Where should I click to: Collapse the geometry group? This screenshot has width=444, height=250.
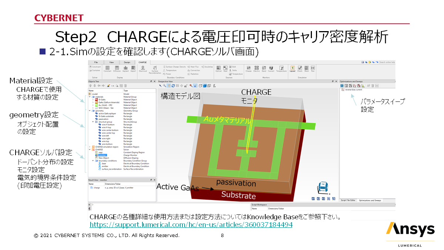coord(89,110)
